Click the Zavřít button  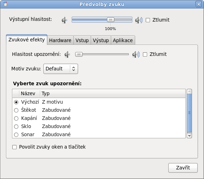pos(183,168)
